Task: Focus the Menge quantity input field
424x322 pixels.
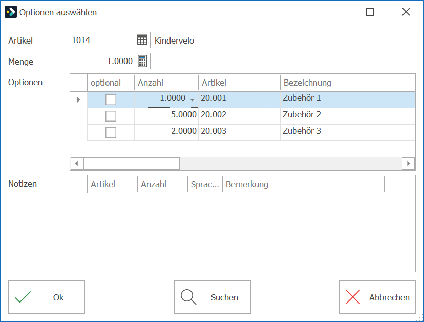Action: [x=103, y=61]
